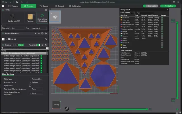Click the Project Filaments section icon
The width and height of the screenshot is (182, 114).
pyautogui.click(x=3, y=34)
